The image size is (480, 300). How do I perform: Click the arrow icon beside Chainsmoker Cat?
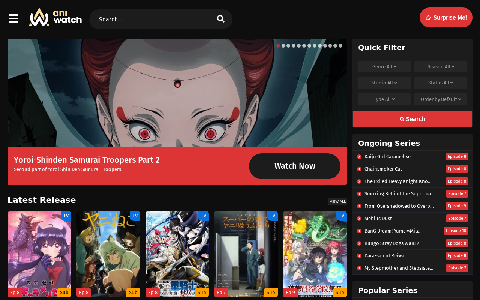coord(359,169)
